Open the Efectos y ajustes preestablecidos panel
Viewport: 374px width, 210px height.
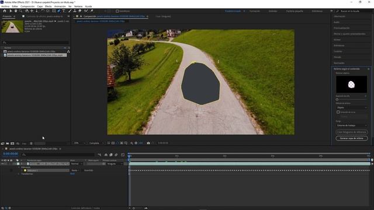tap(349, 34)
